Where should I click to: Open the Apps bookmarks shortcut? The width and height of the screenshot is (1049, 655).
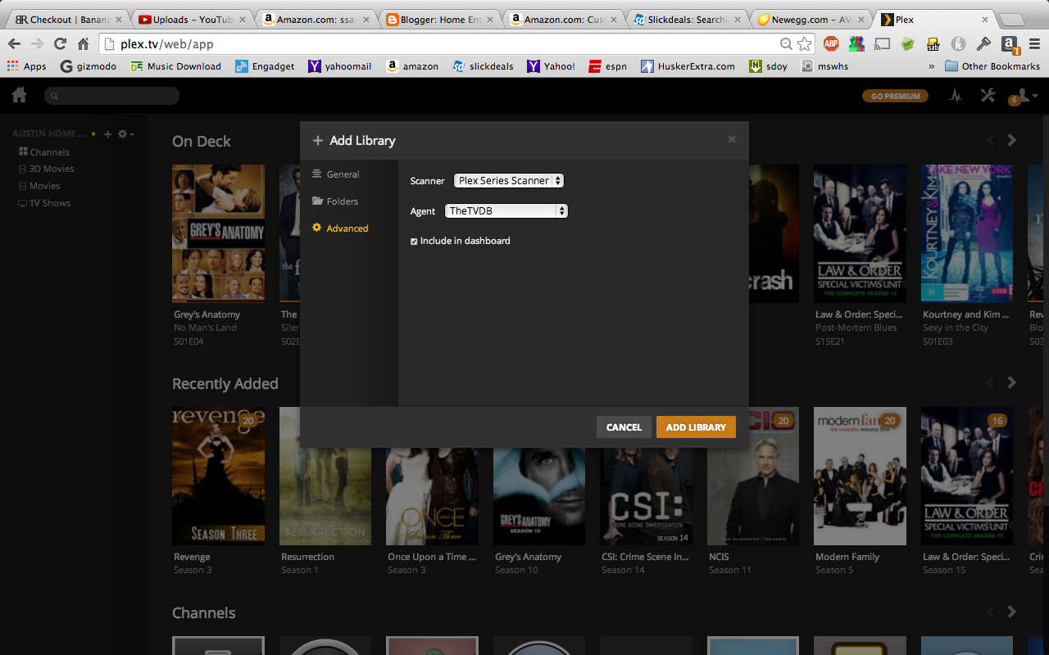point(26,66)
